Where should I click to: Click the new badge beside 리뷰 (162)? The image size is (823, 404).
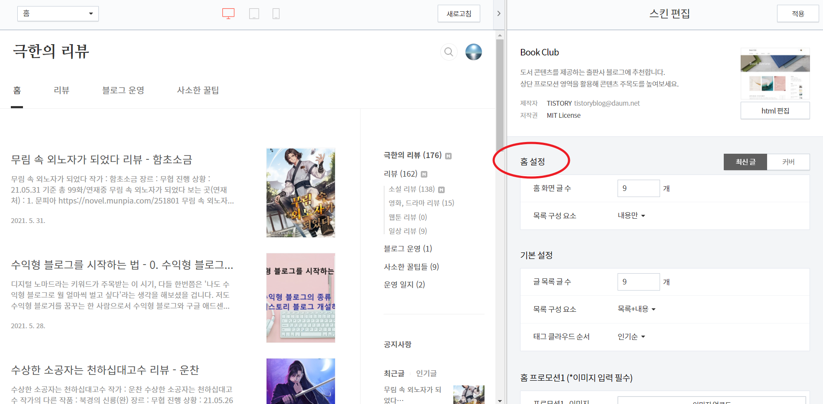point(424,174)
